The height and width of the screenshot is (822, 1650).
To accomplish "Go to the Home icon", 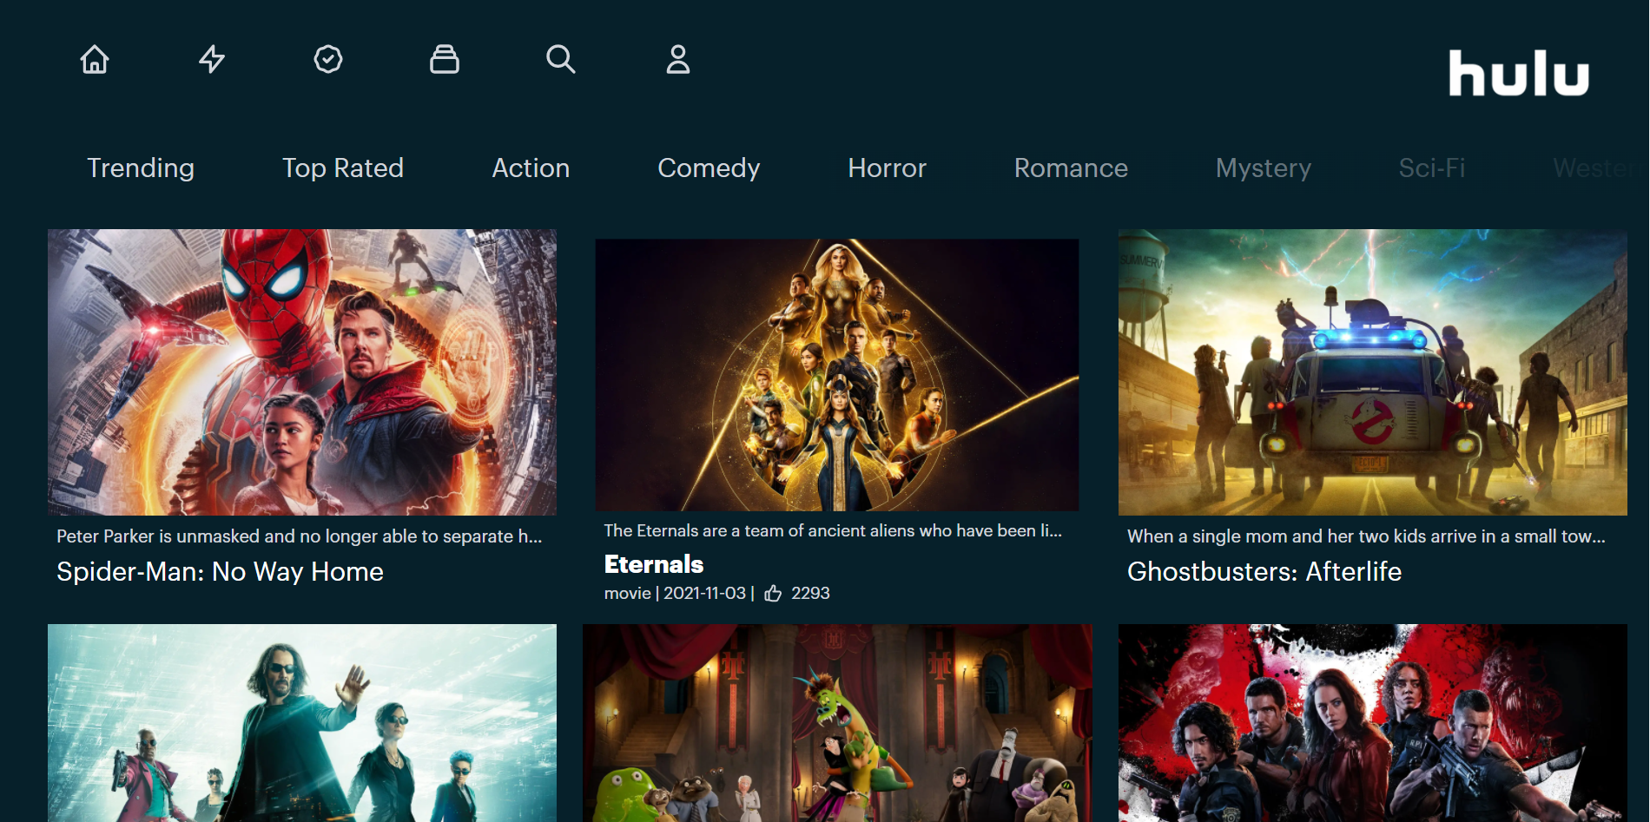I will pos(95,59).
